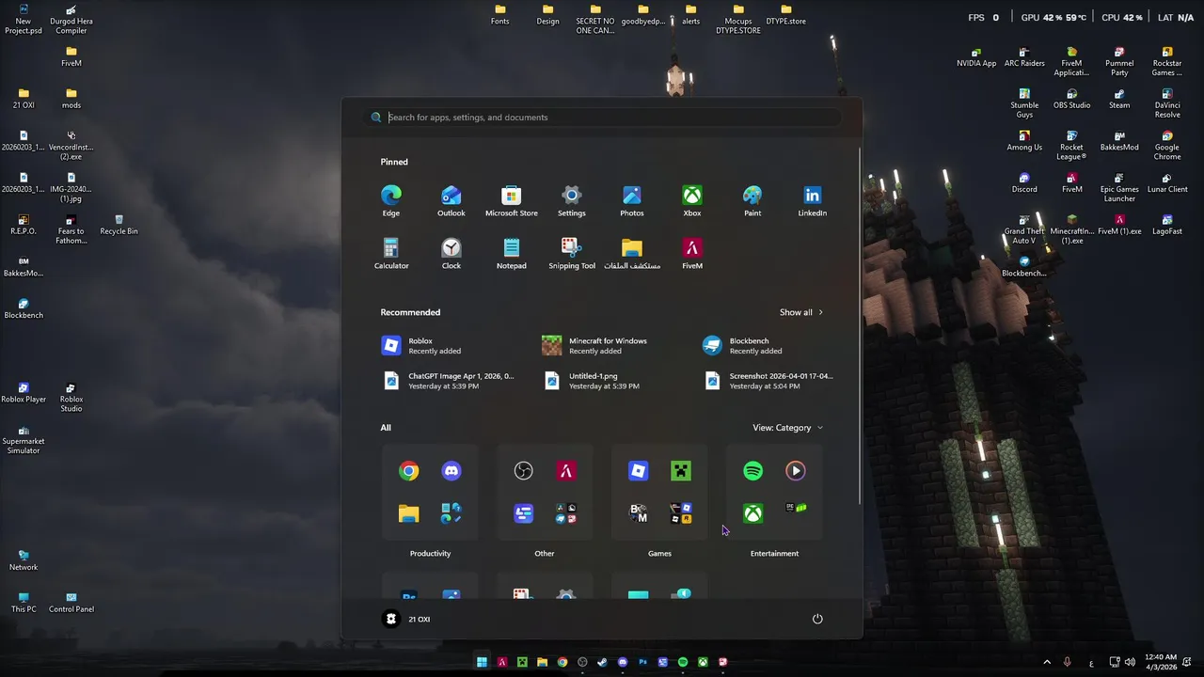This screenshot has height=677, width=1204.
Task: Open the Start menu power button
Action: pos(817,619)
